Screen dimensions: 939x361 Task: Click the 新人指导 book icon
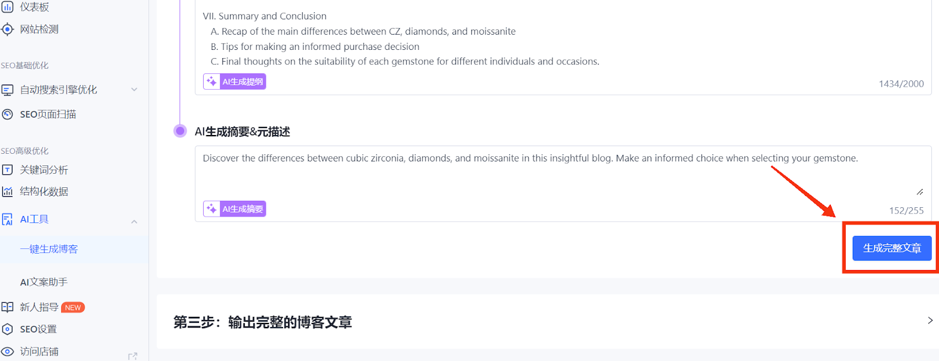tap(7, 307)
